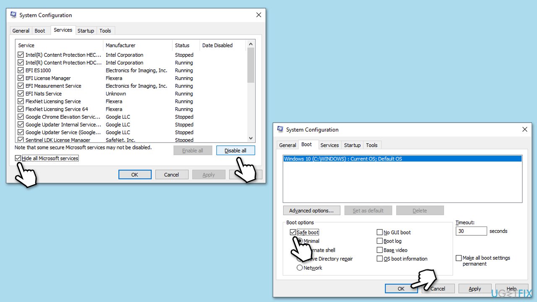The height and width of the screenshot is (302, 537).
Task: Toggle Hide all Microsoft services checkbox
Action: [18, 159]
